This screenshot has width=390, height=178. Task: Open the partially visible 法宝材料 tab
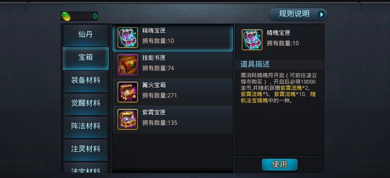(x=86, y=168)
